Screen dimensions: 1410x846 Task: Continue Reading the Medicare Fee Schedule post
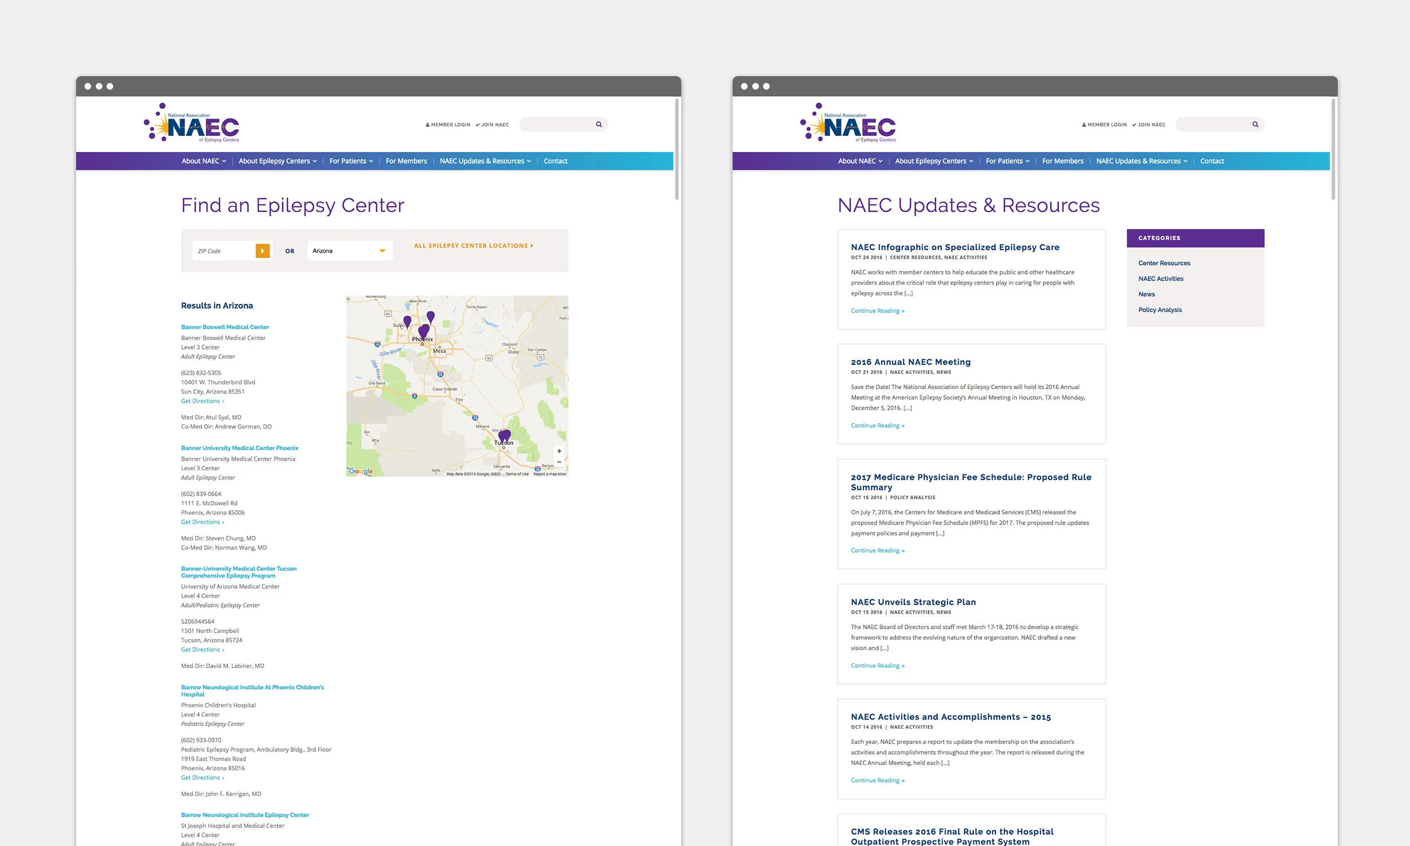878,550
